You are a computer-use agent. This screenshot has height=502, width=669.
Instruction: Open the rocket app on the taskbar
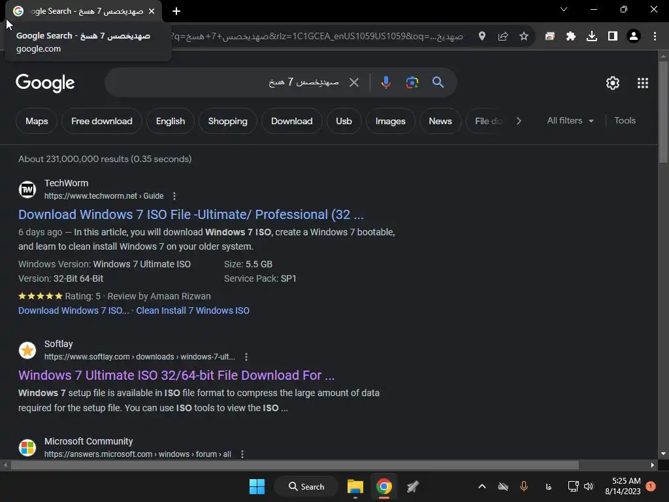(413, 486)
